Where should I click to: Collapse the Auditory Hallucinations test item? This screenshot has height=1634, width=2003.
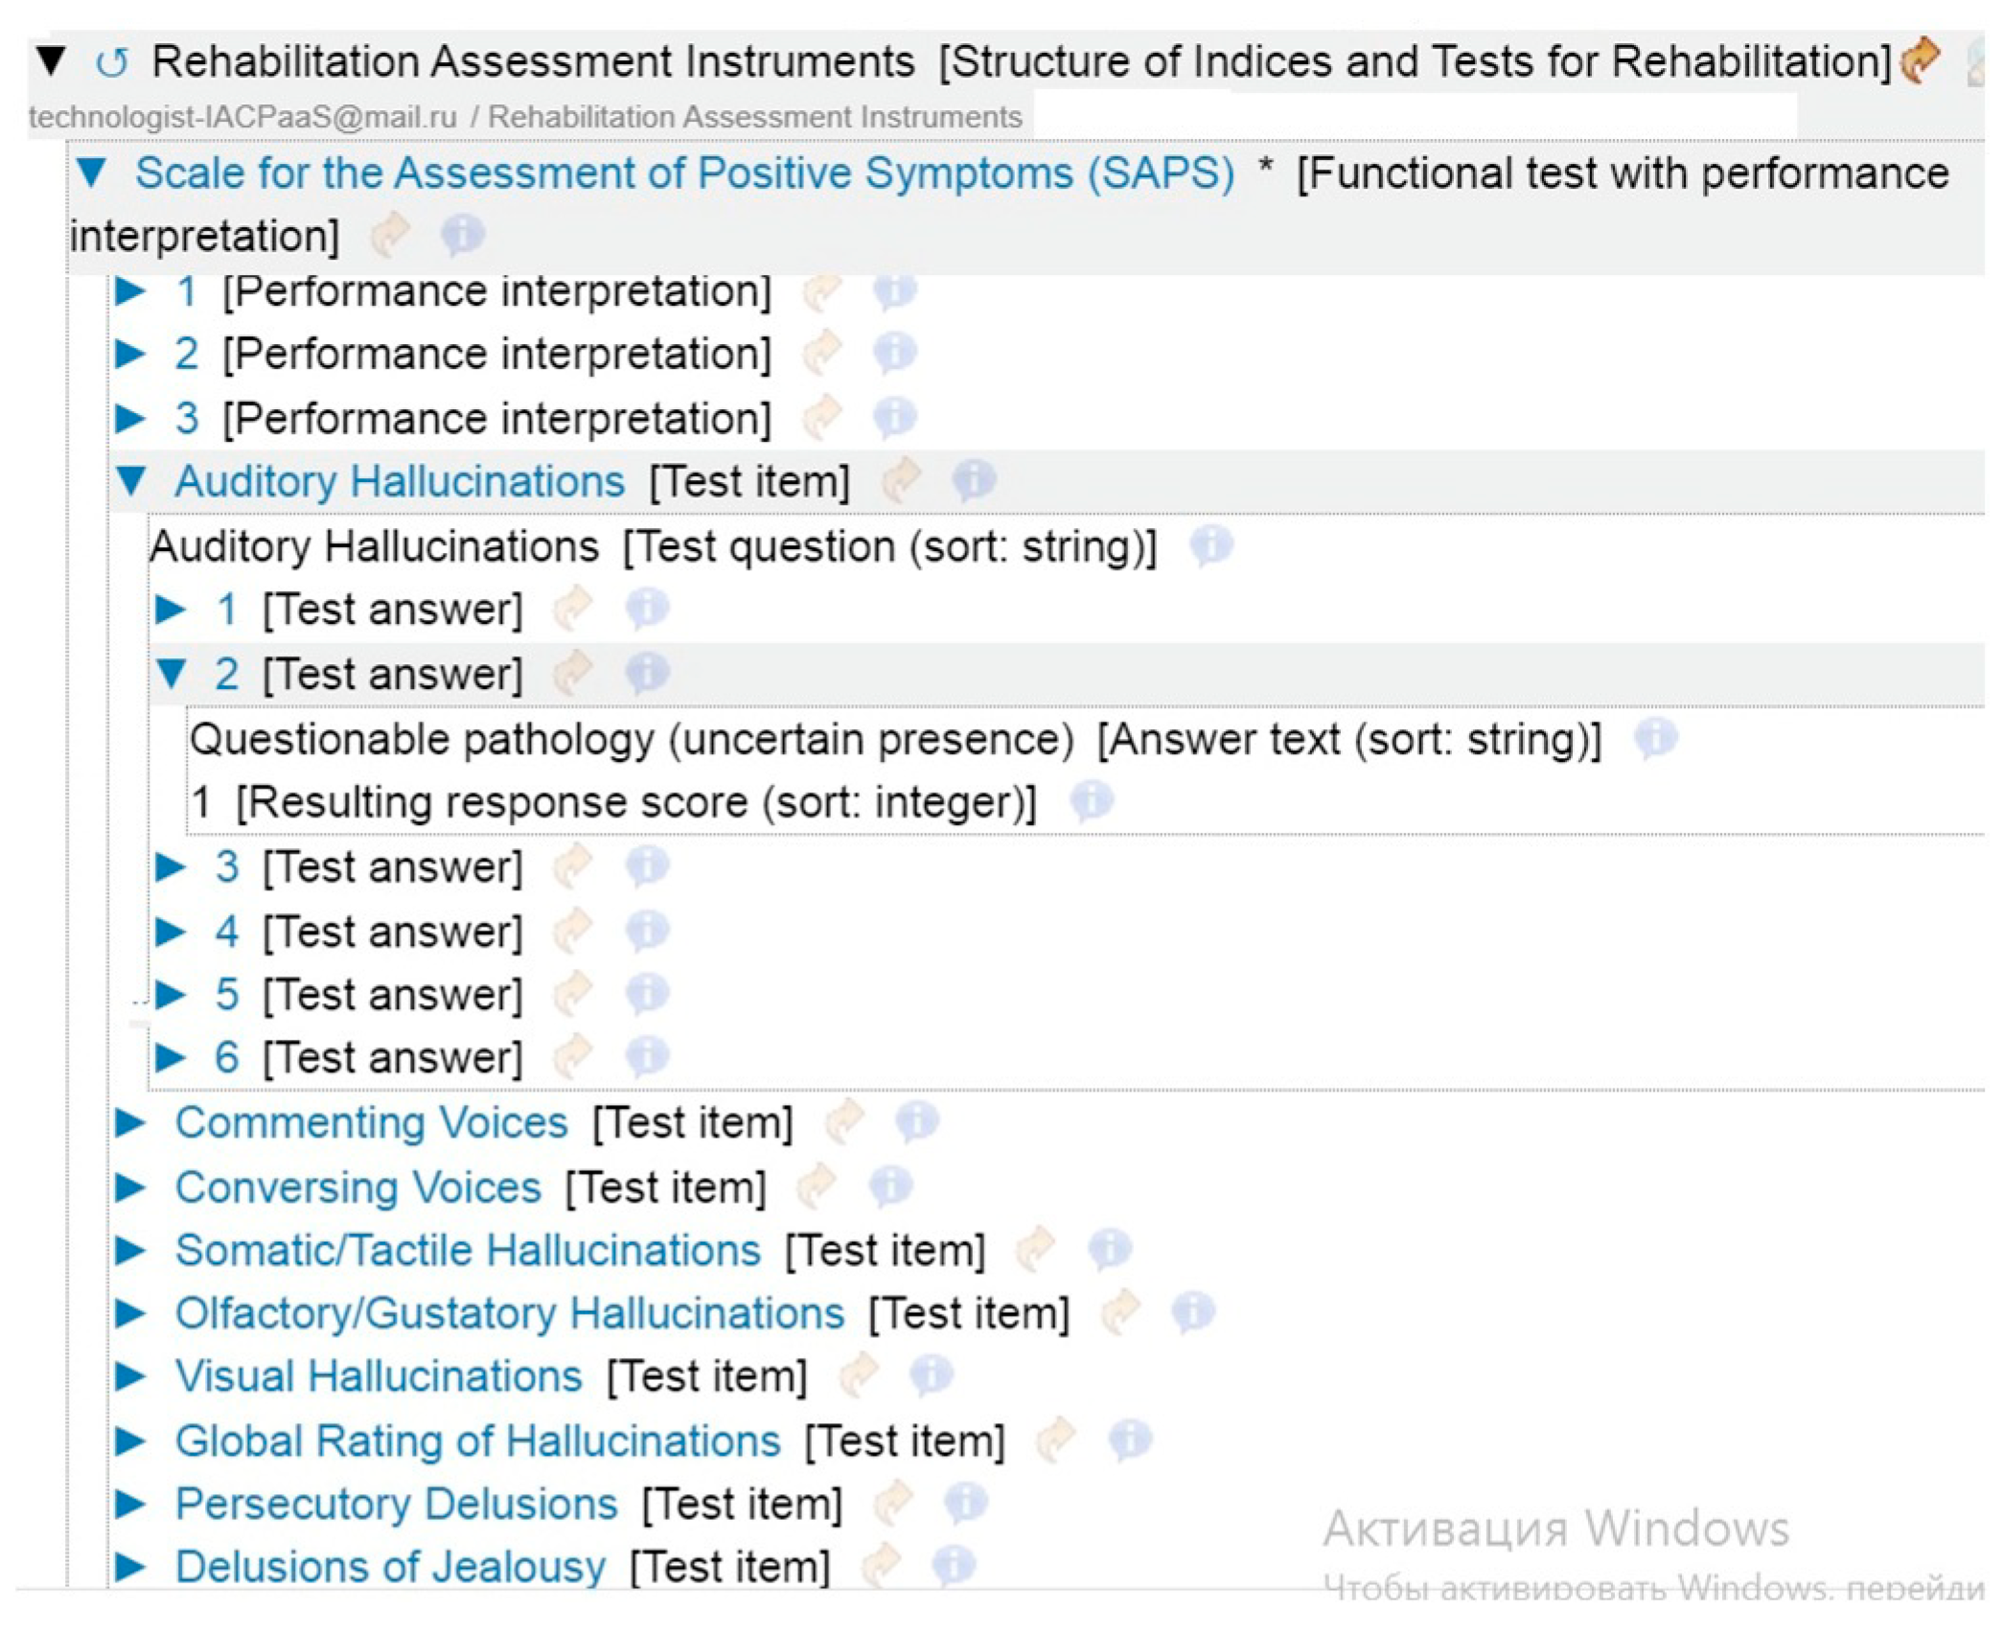[x=131, y=481]
